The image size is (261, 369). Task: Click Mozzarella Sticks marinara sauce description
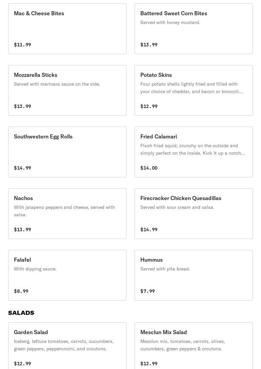pos(57,84)
